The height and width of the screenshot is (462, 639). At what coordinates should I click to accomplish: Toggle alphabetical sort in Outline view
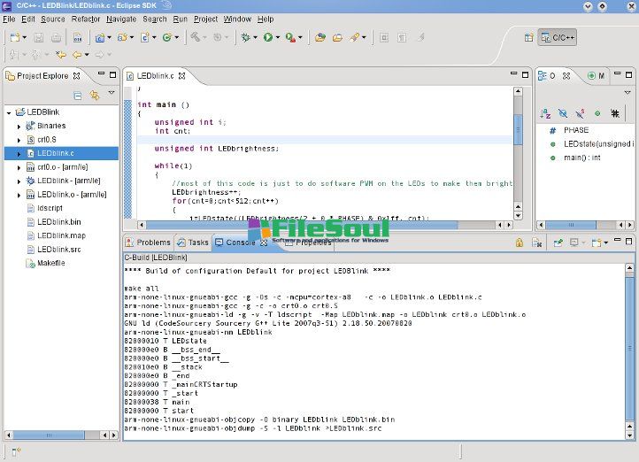546,113
